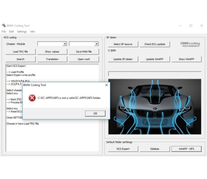Open the Info menu

click(32, 31)
